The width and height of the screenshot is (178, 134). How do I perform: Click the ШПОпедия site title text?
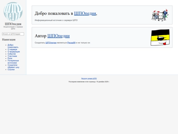[x=13, y=24]
